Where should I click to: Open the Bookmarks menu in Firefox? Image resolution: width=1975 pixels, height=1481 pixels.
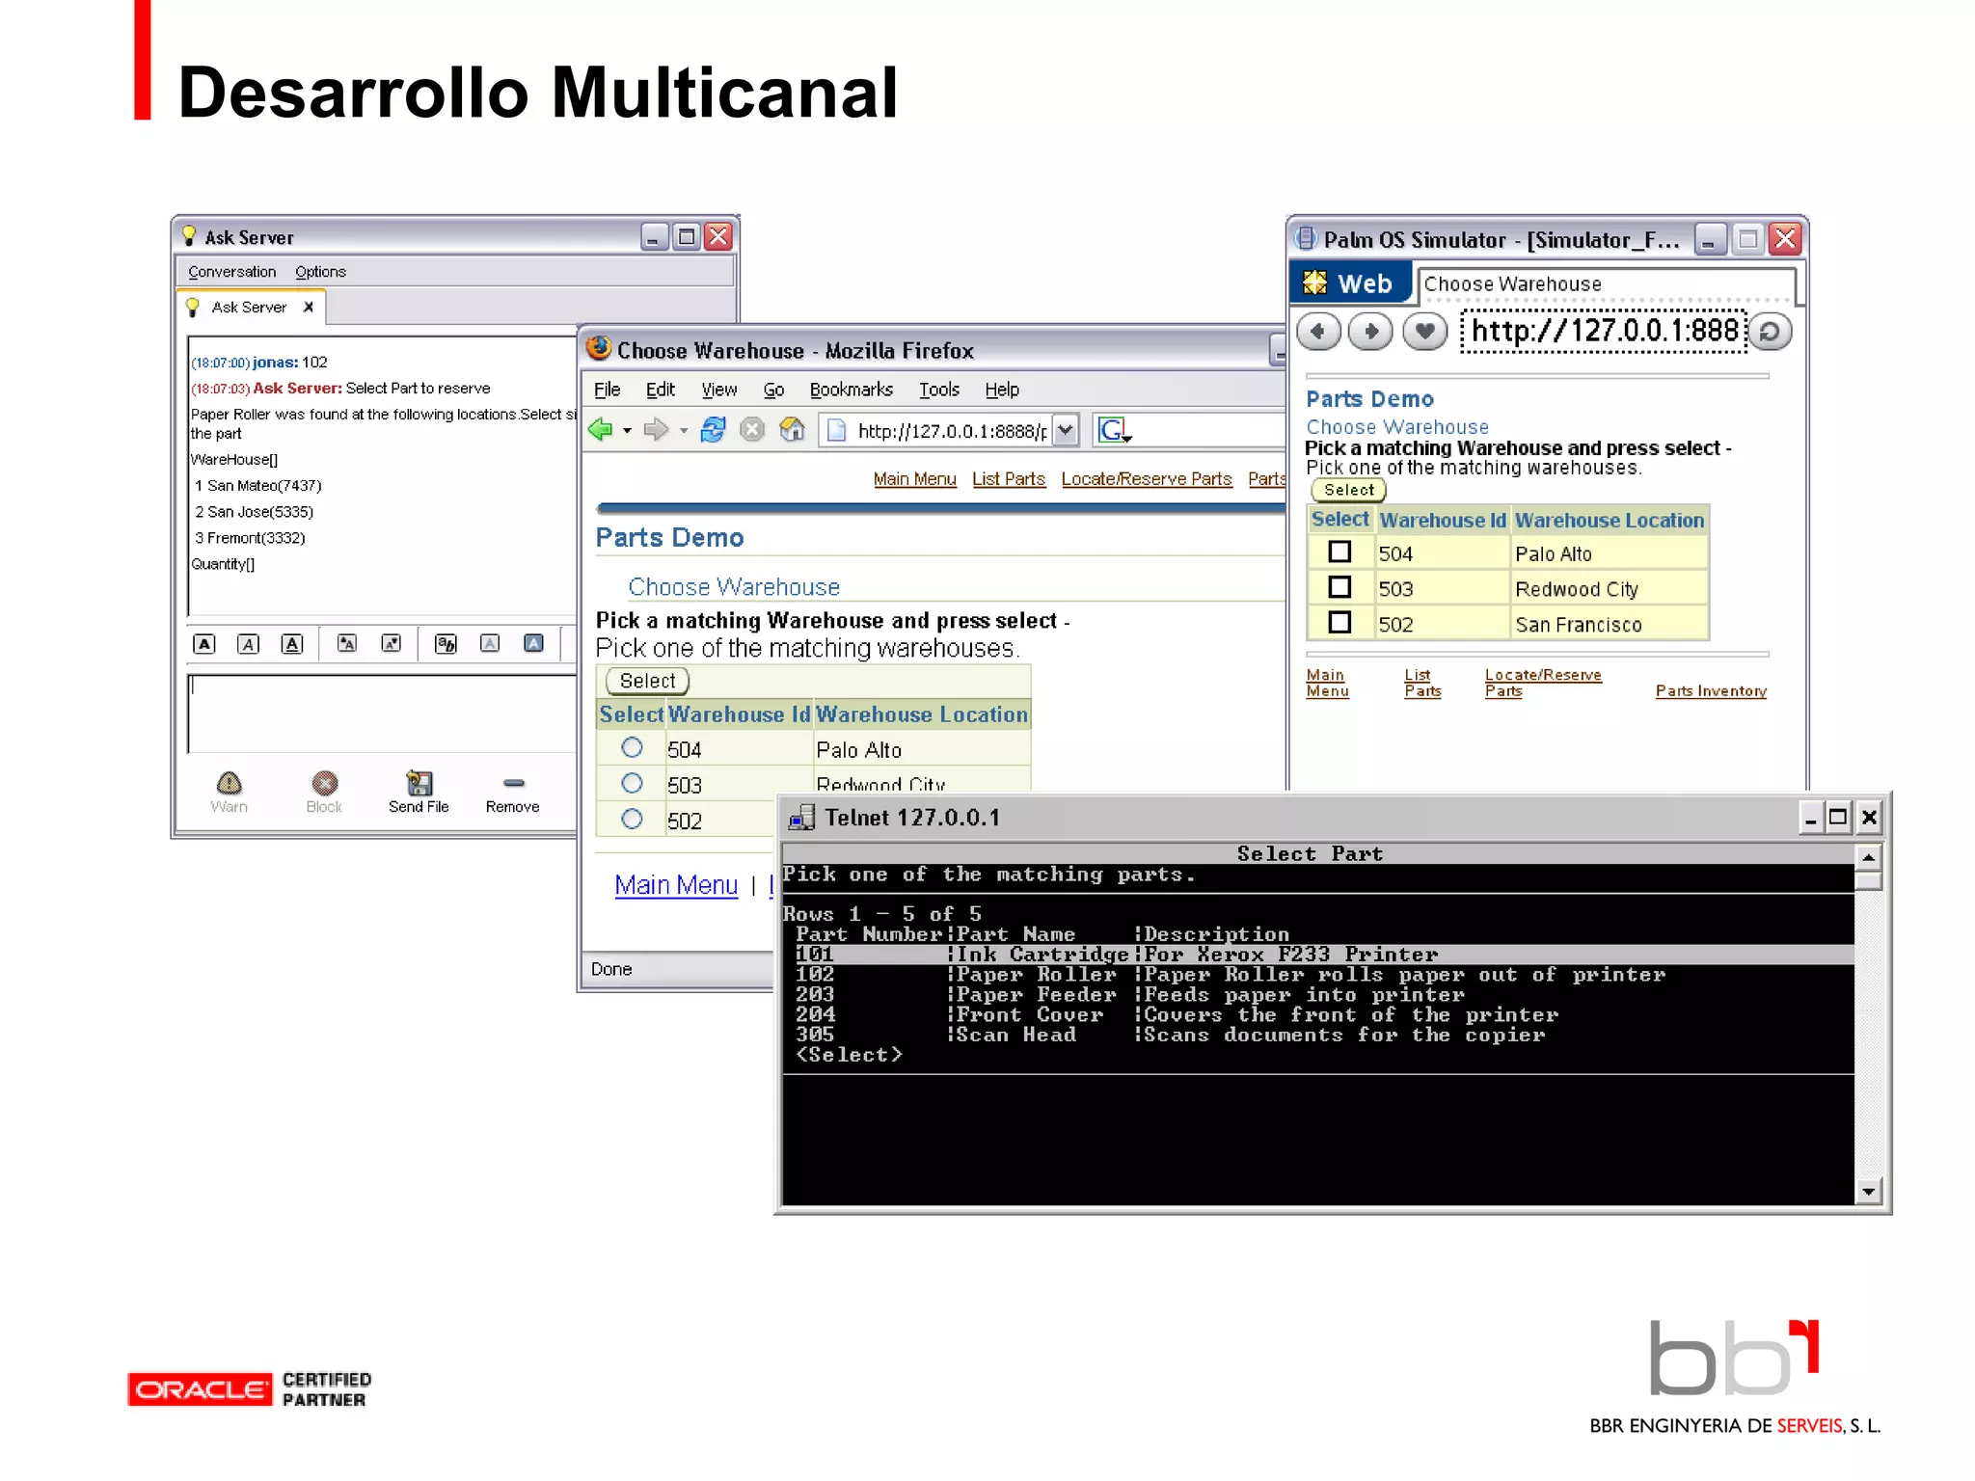click(x=851, y=390)
